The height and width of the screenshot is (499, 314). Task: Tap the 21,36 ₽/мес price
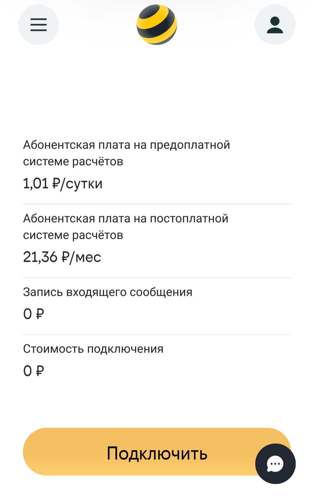pos(62,257)
